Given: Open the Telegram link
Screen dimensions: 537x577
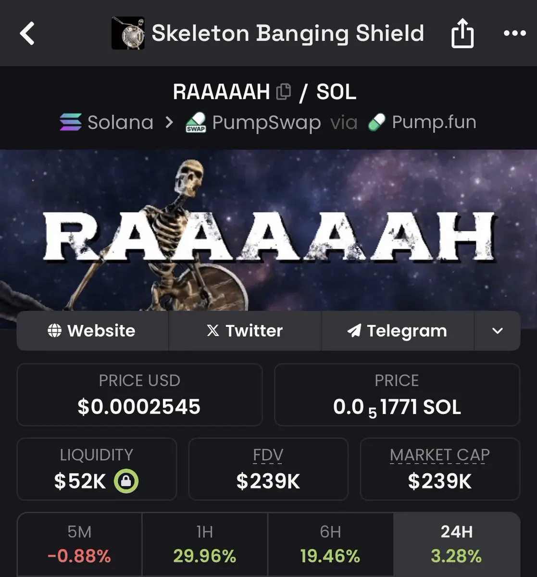Looking at the screenshot, I should pyautogui.click(x=398, y=331).
